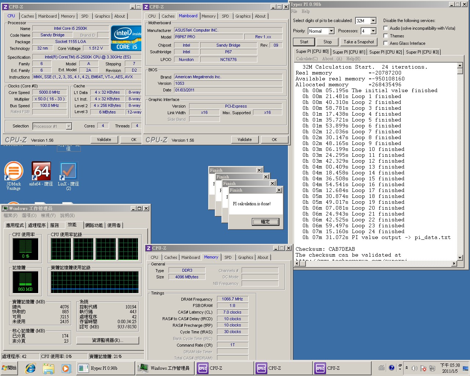Image resolution: width=470 pixels, height=376 pixels.
Task: Click Take a Snapshot button
Action: (359, 42)
